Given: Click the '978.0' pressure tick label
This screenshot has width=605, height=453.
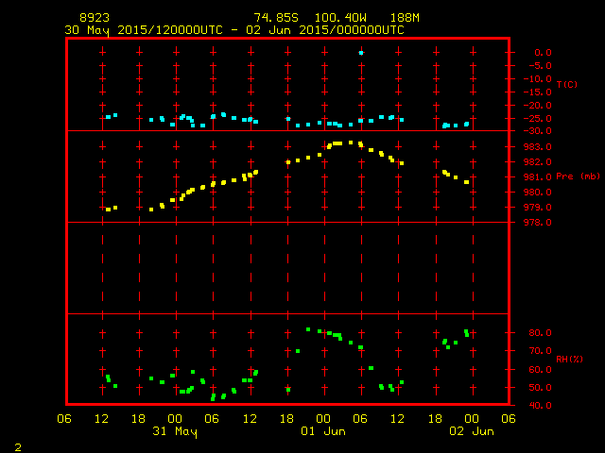Looking at the screenshot, I should click(538, 223).
